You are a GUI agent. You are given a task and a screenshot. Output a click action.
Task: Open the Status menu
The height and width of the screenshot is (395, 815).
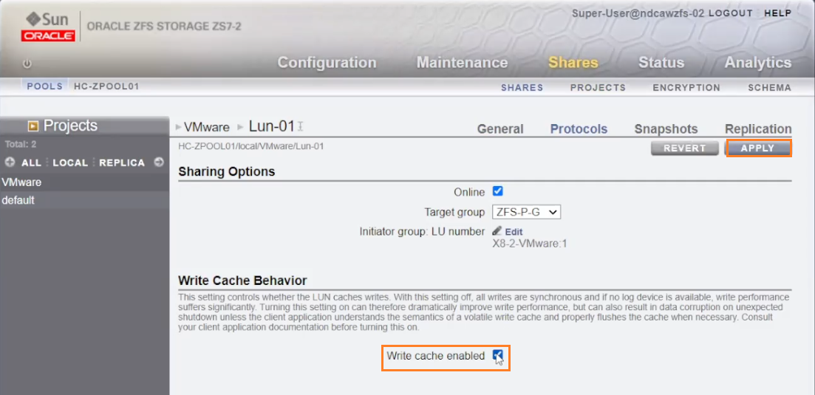pyautogui.click(x=661, y=63)
